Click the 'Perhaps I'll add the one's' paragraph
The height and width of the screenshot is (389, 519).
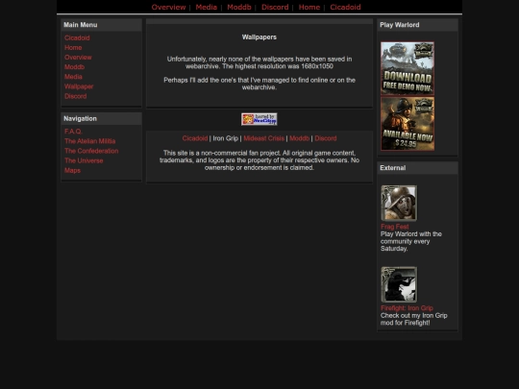(259, 84)
